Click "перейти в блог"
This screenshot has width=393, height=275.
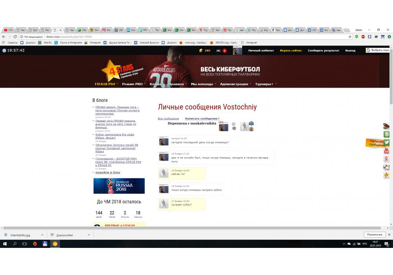click(x=108, y=172)
